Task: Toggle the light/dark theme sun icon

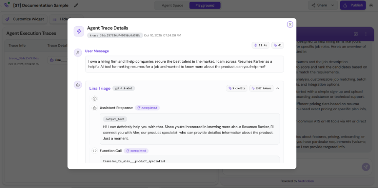Action: click(371, 5)
